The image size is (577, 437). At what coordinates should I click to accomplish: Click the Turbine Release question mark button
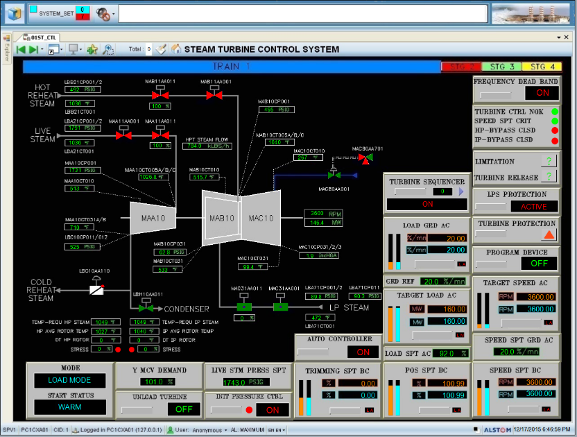(x=549, y=177)
